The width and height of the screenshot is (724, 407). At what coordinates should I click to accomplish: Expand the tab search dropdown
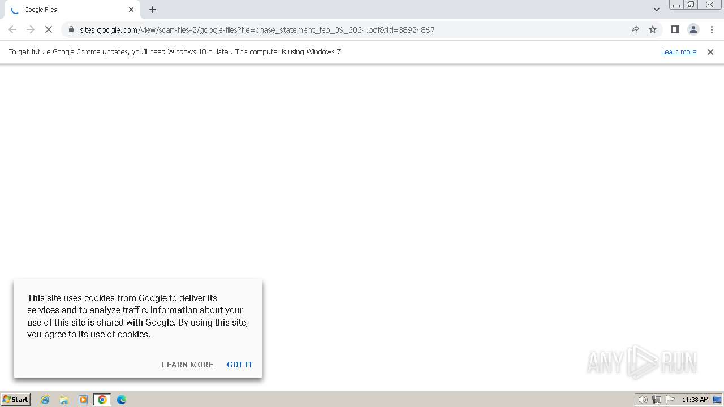tap(656, 10)
